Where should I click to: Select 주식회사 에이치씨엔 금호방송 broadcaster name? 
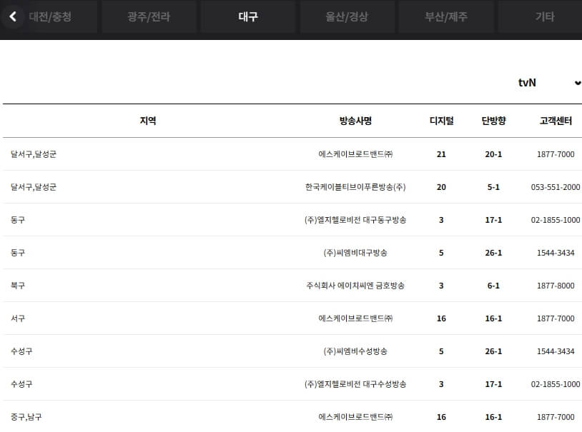point(355,286)
